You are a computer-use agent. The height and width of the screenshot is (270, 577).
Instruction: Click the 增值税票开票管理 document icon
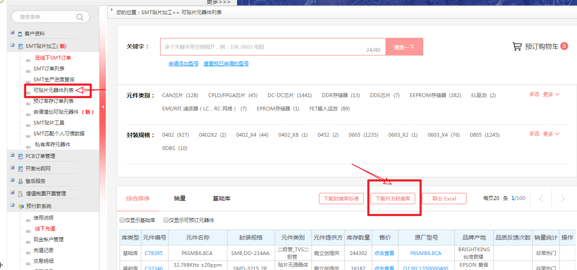click(x=20, y=194)
